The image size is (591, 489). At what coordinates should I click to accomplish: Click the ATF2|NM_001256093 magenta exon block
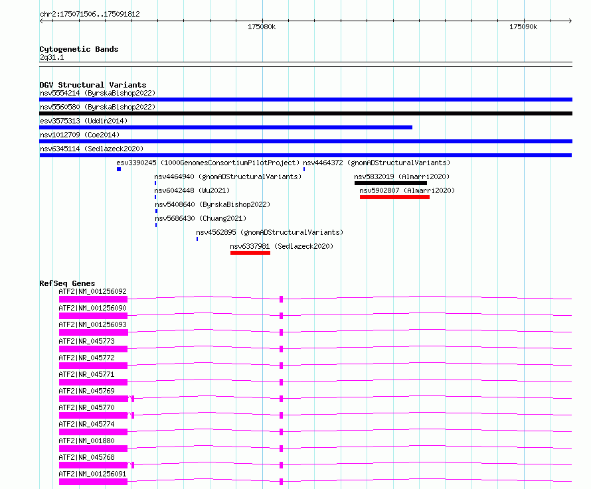pyautogui.click(x=94, y=332)
